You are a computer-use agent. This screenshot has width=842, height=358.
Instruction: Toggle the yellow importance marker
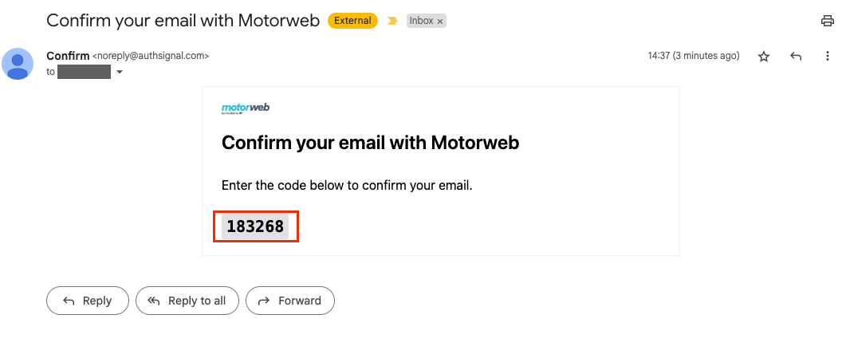click(391, 22)
